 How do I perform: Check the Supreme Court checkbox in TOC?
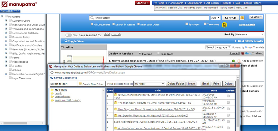pos(10,20)
